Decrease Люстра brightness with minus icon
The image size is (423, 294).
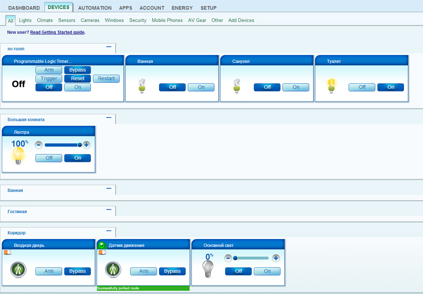39,145
